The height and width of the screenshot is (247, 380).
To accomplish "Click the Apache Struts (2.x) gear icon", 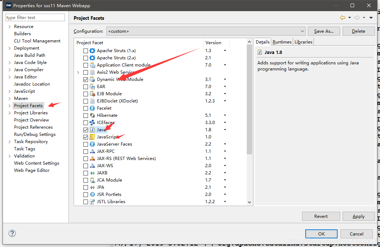I will click(92, 58).
